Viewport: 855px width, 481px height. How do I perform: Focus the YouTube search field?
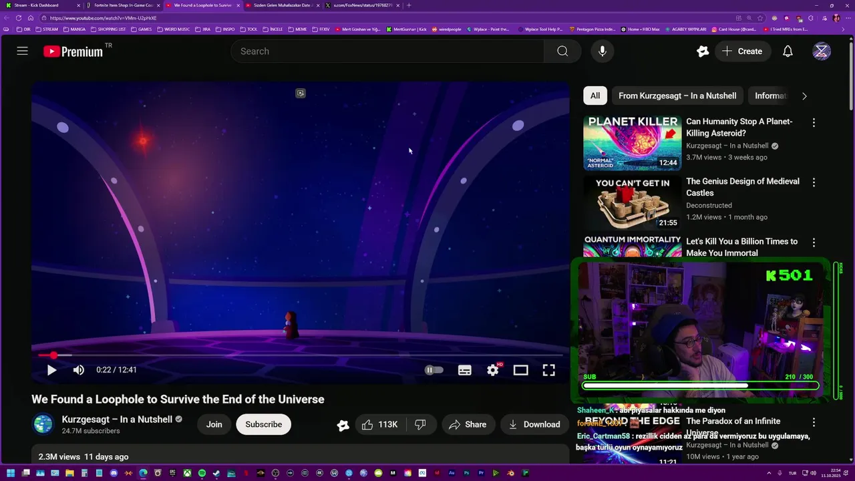coord(387,51)
